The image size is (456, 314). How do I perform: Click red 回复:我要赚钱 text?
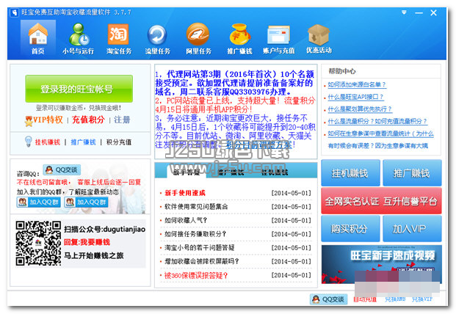pyautogui.click(x=87, y=242)
